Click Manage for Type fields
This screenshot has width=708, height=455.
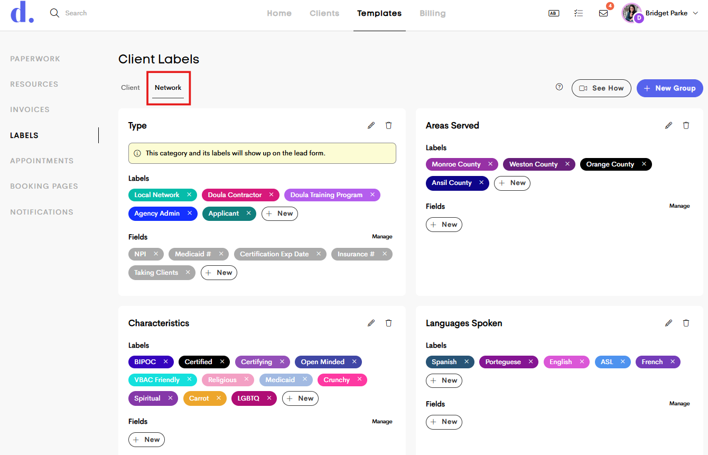[x=382, y=237]
